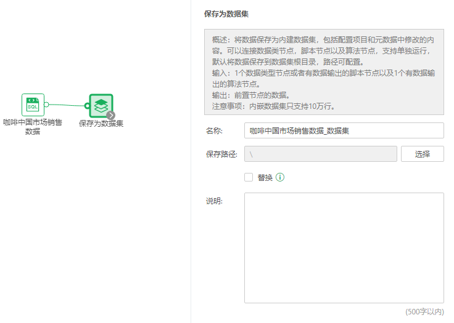
Task: Click the gray overview description box
Action: 324,71
